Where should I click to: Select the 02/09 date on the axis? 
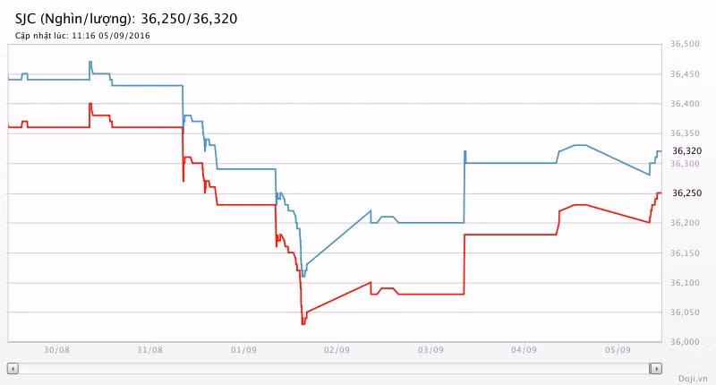337,350
